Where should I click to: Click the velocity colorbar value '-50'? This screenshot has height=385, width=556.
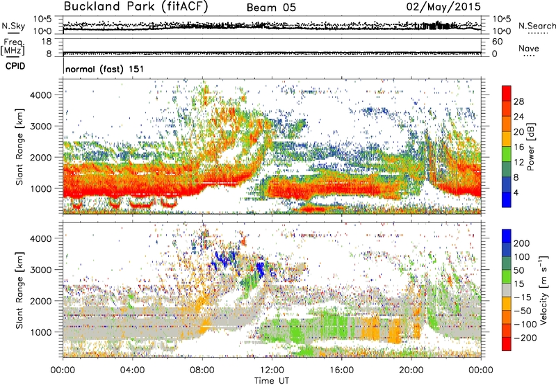[x=523, y=311]
